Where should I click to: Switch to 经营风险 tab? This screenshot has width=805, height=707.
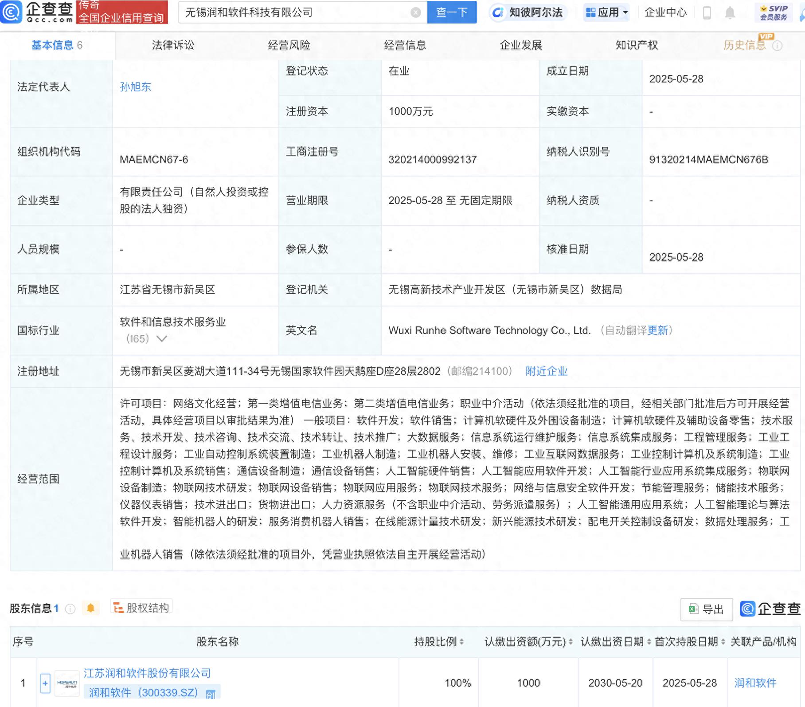tap(289, 45)
